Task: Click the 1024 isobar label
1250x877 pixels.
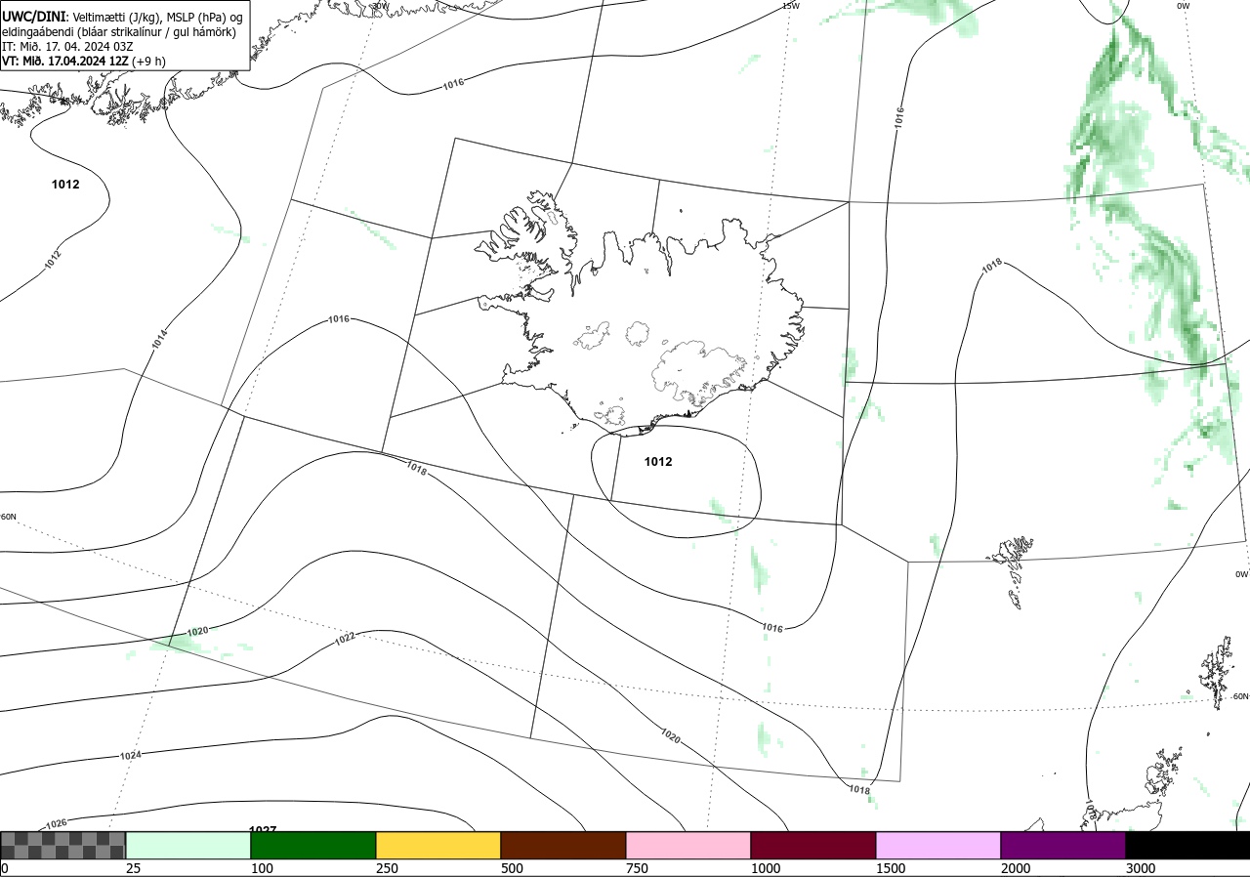Action: pos(130,756)
